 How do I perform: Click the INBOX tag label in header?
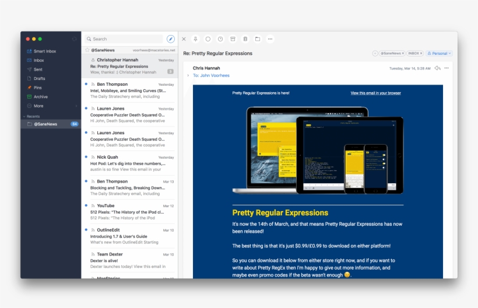tap(413, 53)
